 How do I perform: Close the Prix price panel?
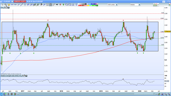pos(8,8)
